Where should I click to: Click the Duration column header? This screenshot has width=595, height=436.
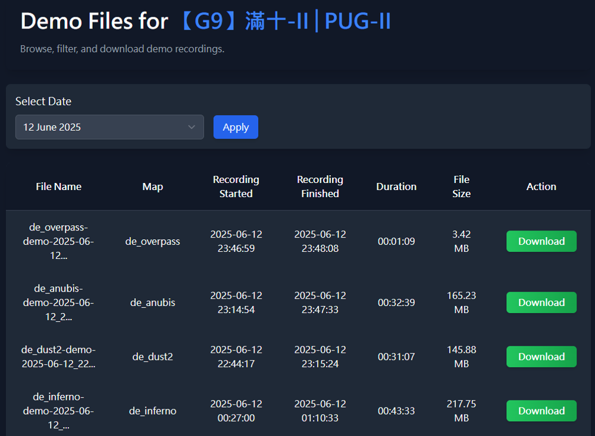[x=396, y=187]
